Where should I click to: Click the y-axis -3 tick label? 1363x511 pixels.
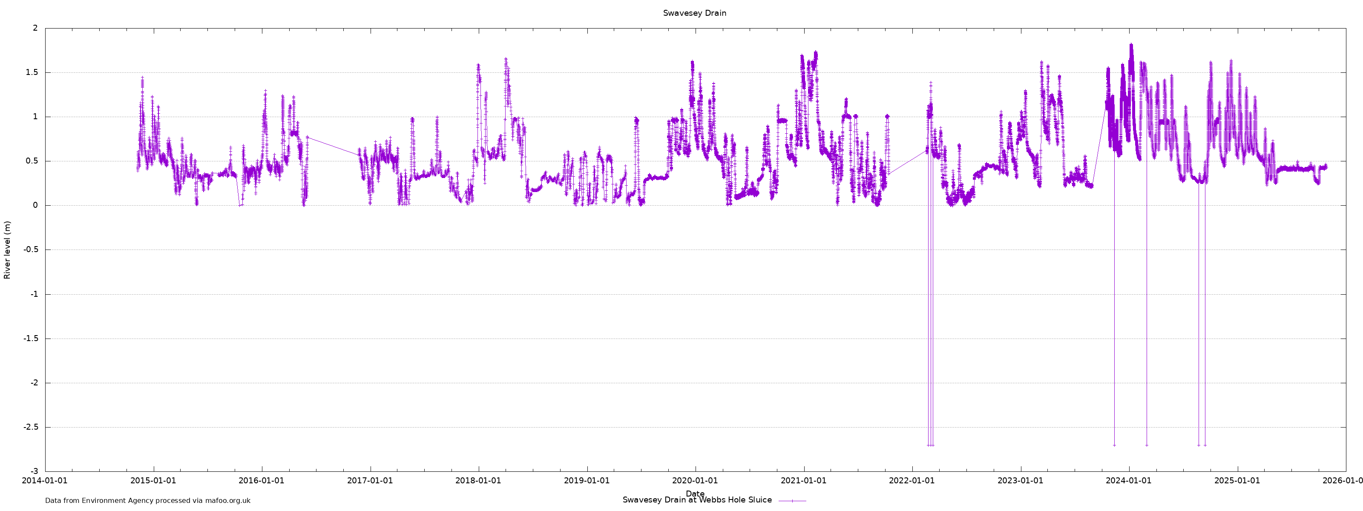pos(34,471)
